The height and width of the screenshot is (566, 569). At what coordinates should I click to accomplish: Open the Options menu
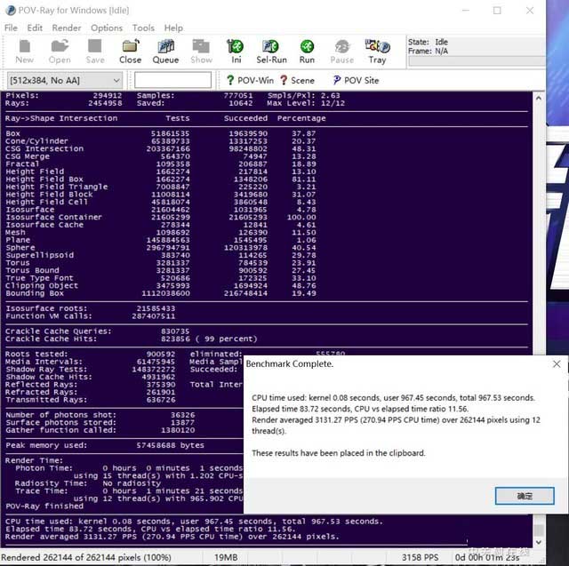[107, 28]
